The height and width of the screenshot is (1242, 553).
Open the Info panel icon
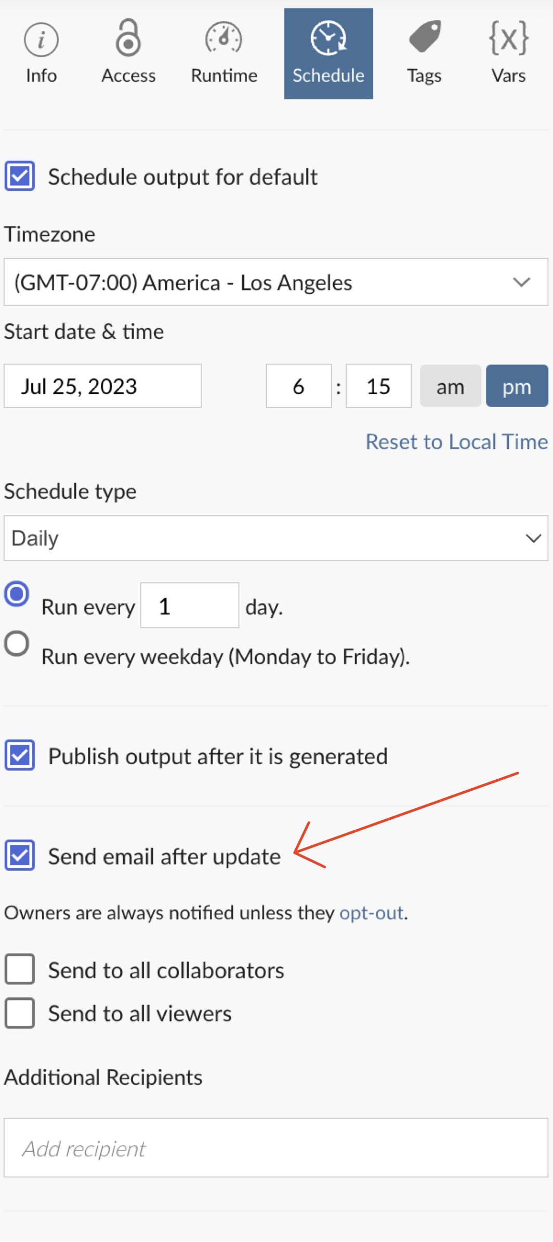[41, 40]
